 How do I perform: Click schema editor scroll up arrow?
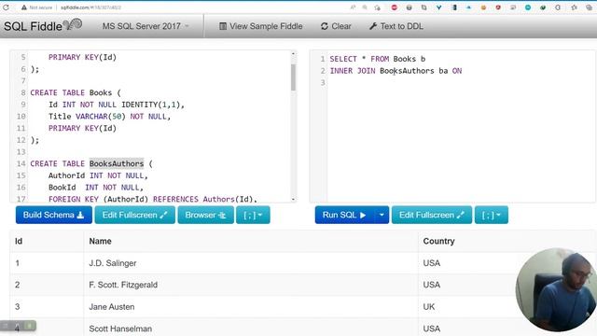coord(293,54)
